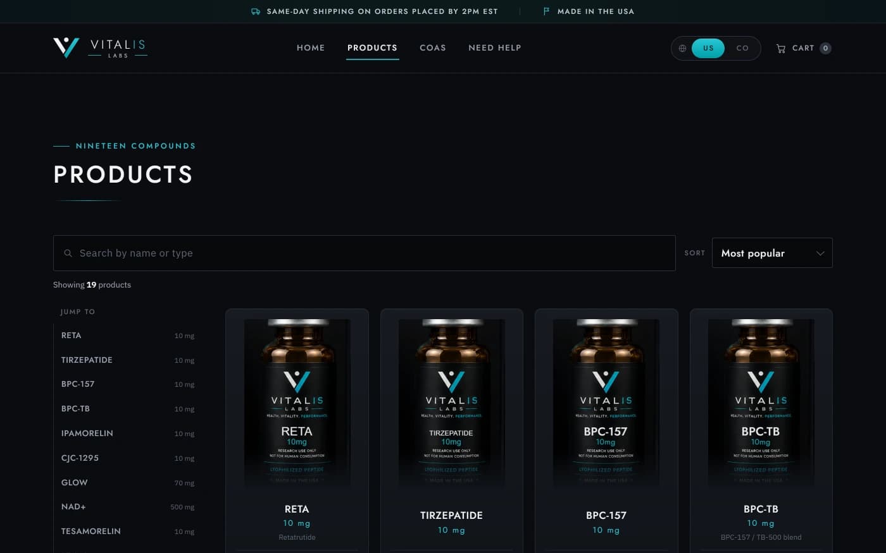Jump to NAD+ 500 mg in sidebar
This screenshot has height=553, width=886.
[x=128, y=507]
